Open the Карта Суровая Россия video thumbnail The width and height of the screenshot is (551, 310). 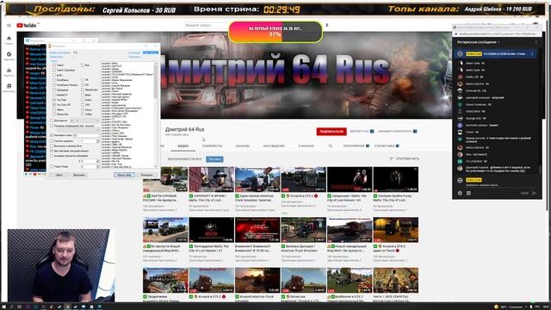[x=165, y=180]
